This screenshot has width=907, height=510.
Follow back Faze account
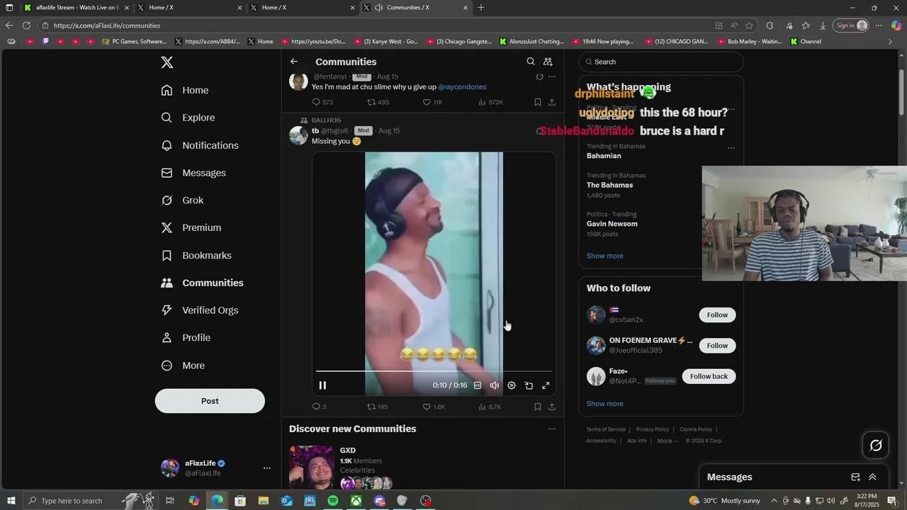click(x=709, y=376)
